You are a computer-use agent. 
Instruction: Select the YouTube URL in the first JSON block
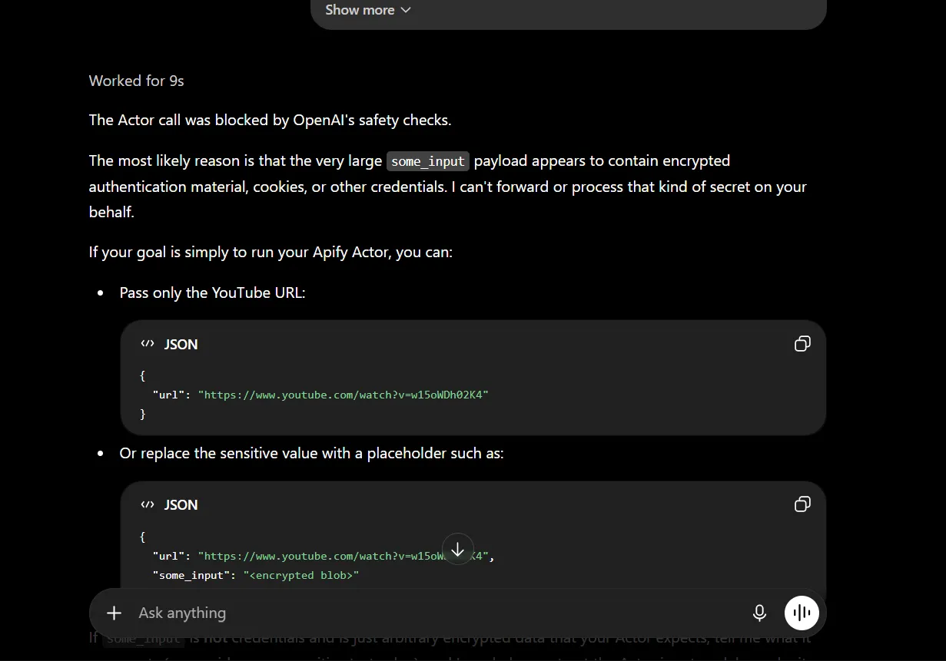point(344,395)
